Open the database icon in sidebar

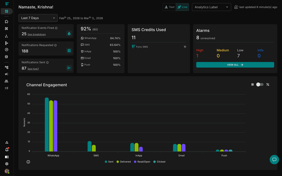coord(7,57)
